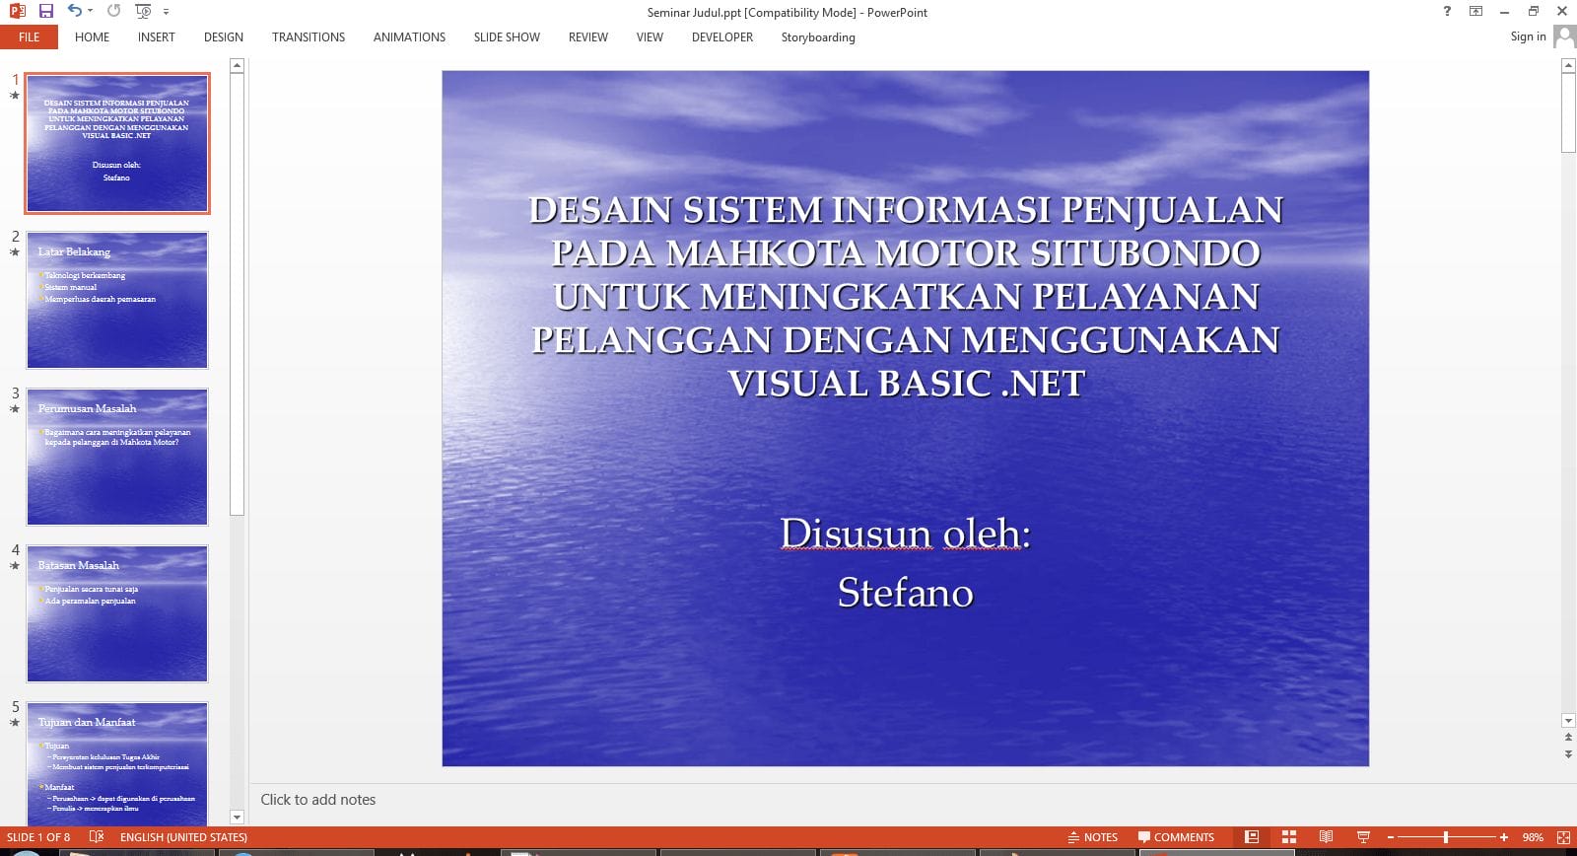Toggle the Comments pane
Image resolution: width=1577 pixels, height=856 pixels.
[x=1176, y=837]
